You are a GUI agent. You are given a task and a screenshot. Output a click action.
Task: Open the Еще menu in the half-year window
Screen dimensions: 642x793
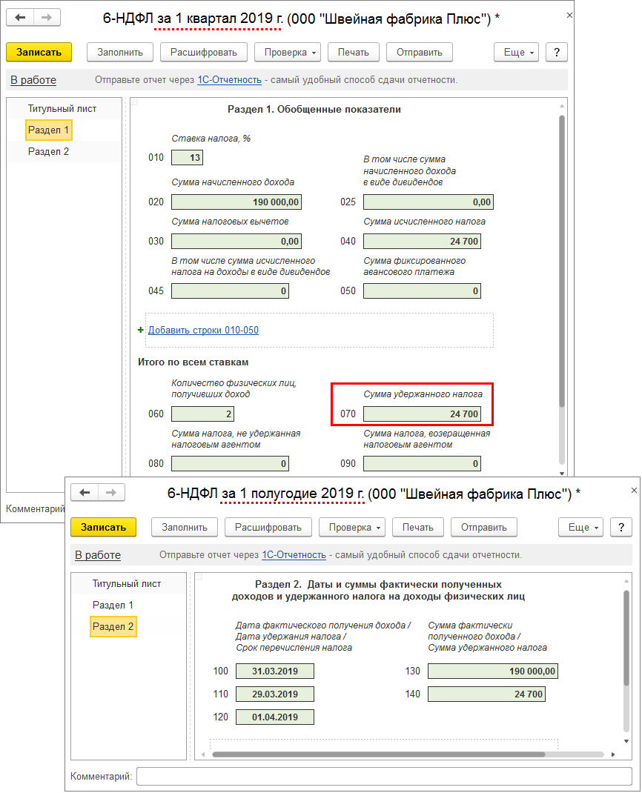582,527
